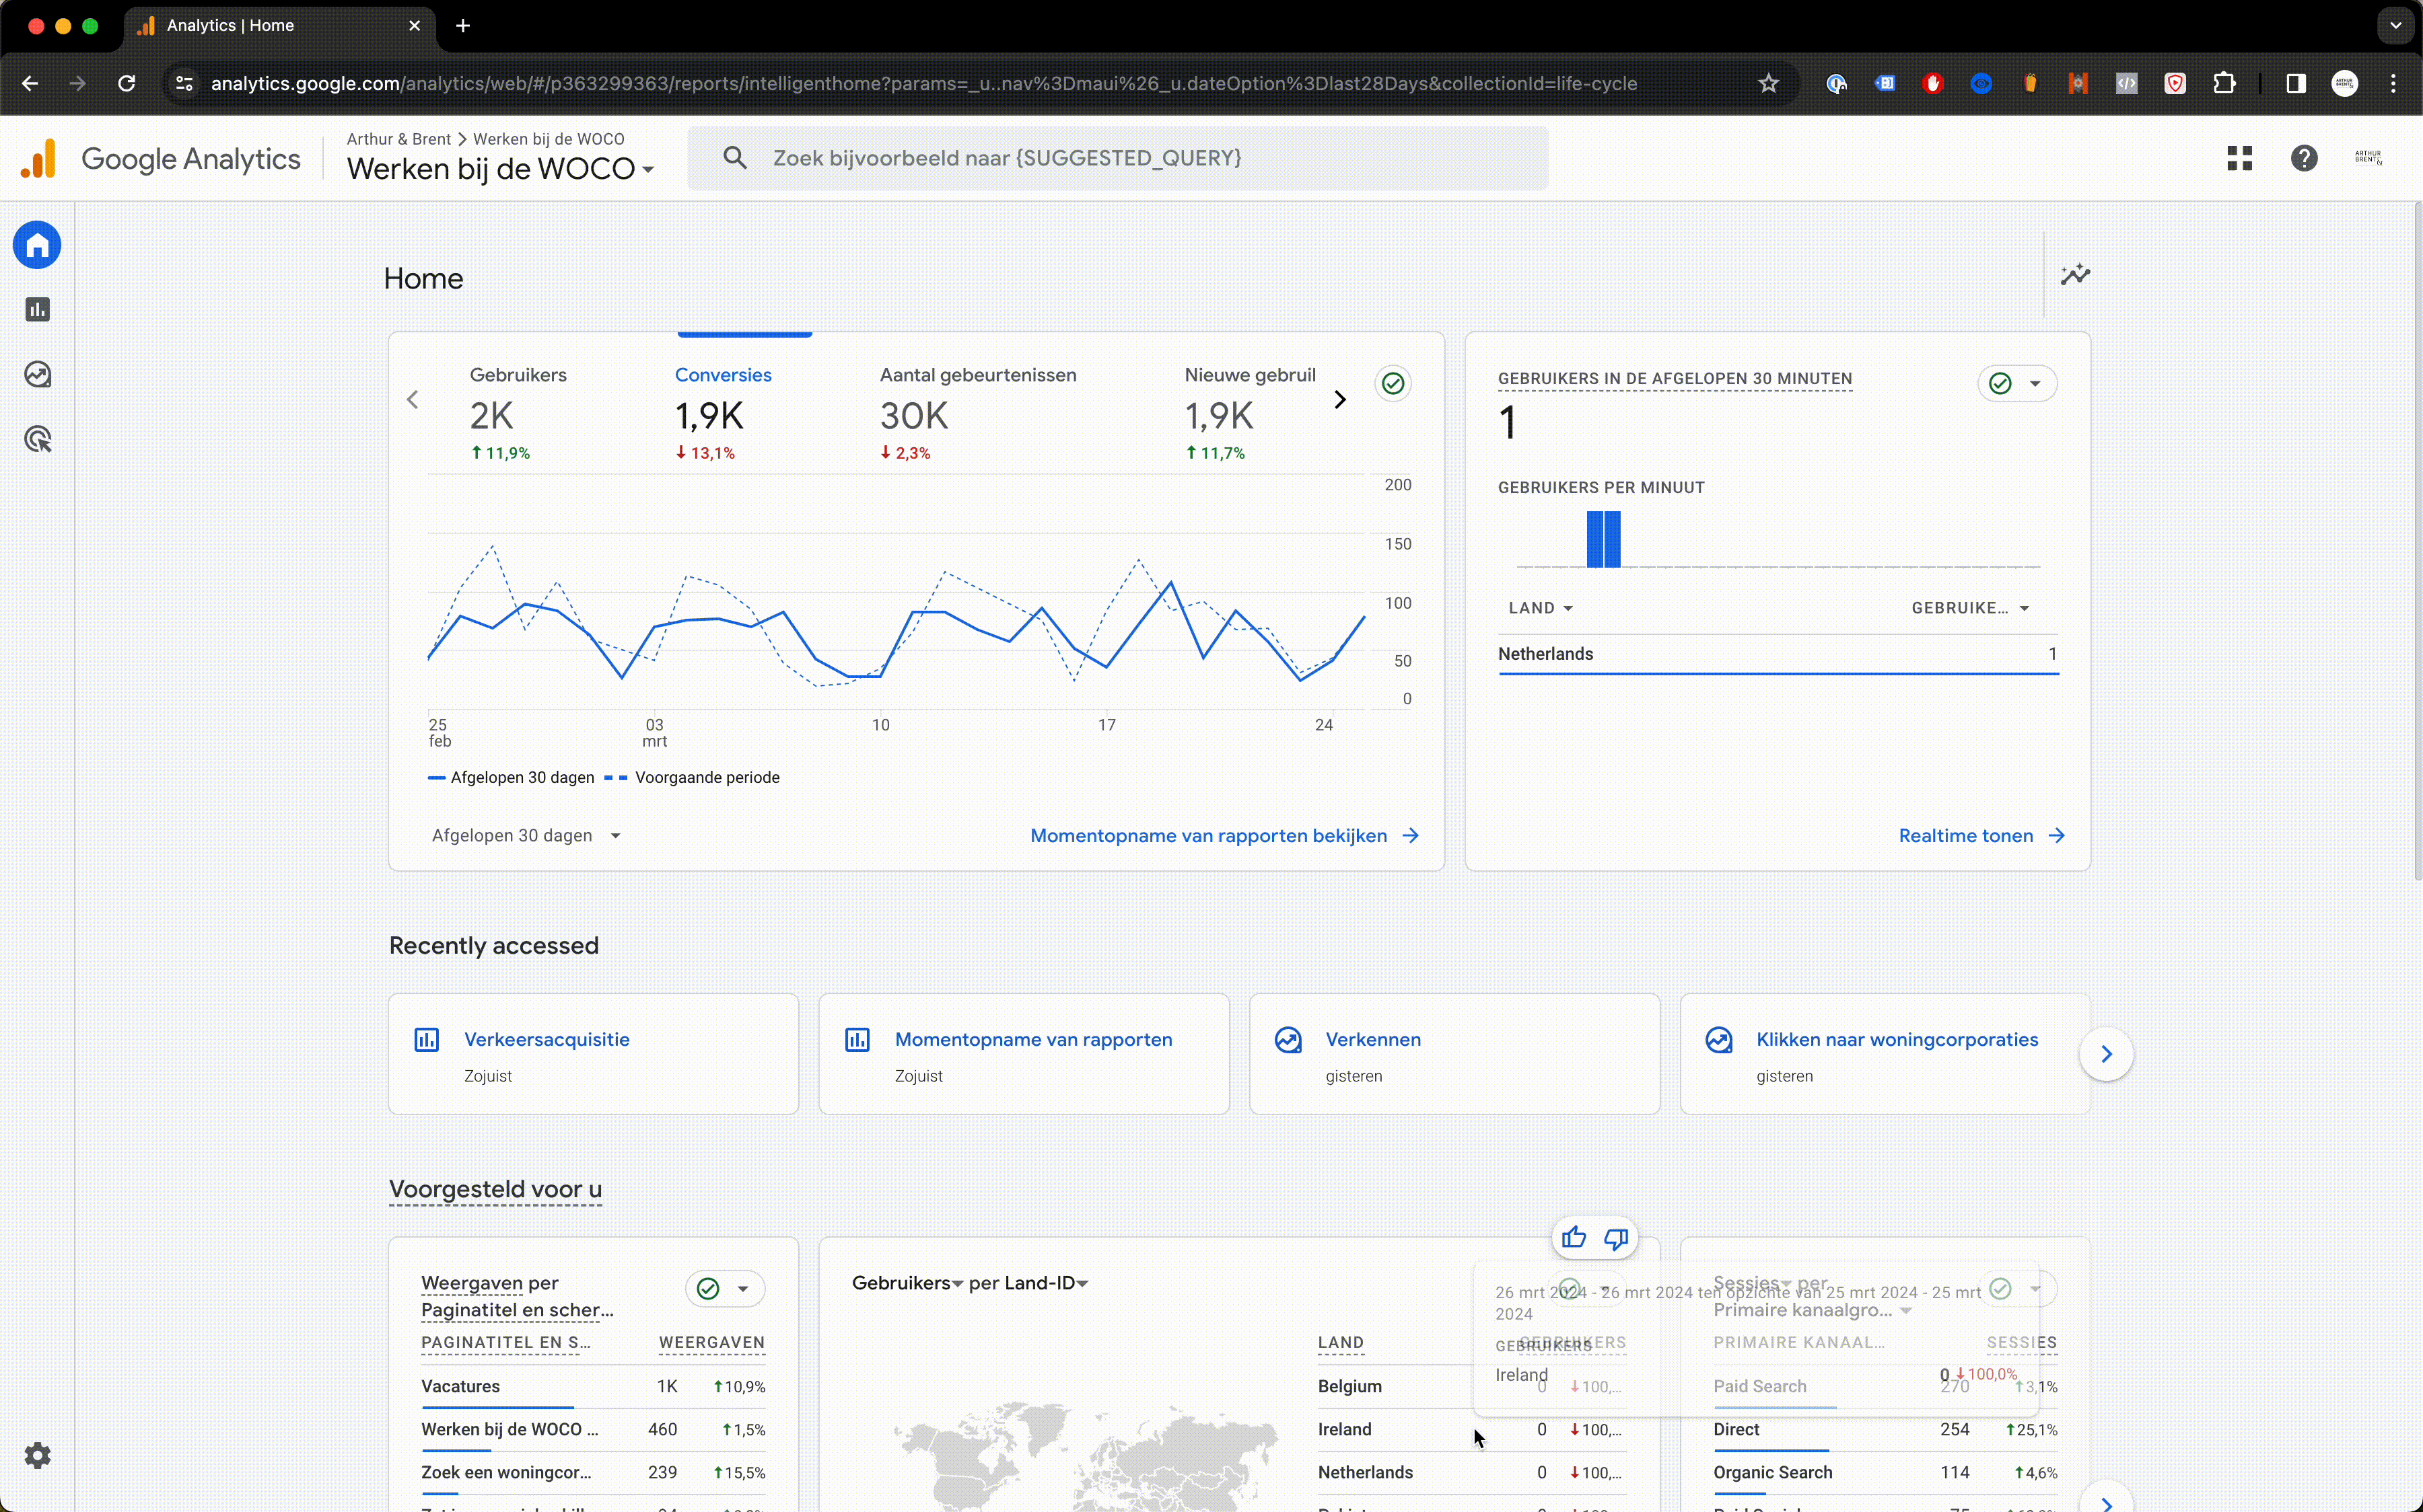Click the Netherlands row in the country list
The width and height of the screenshot is (2423, 1512).
pyautogui.click(x=1471, y=1473)
